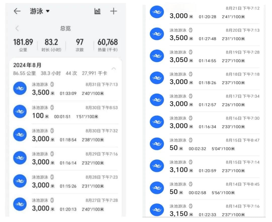Click the 2024年8月 month heading
The image size is (272, 222).
[27, 65]
